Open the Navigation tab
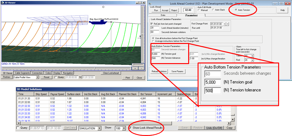The width and height of the screenshot is (292, 136). [68, 73]
